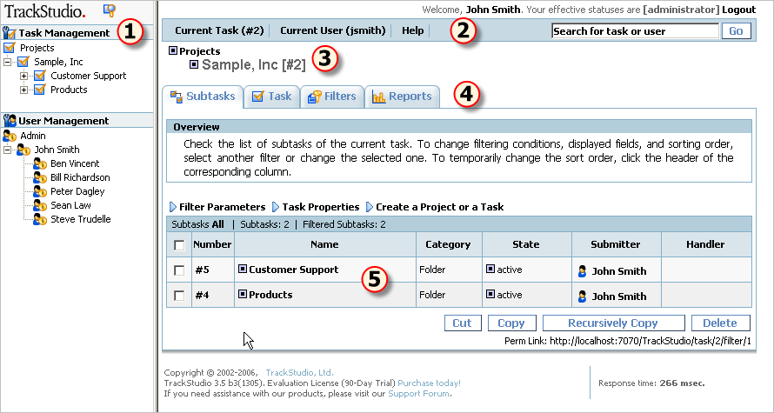Screen dimensions: 774x413
Task: Check the box for task #5
Action: tap(180, 270)
